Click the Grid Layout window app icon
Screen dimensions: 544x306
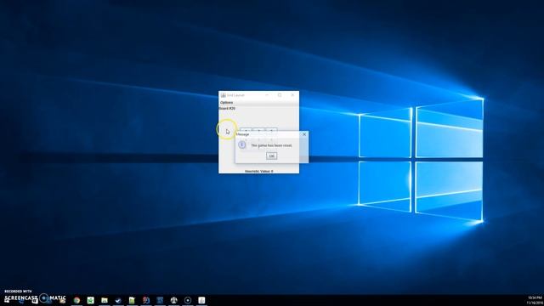223,95
